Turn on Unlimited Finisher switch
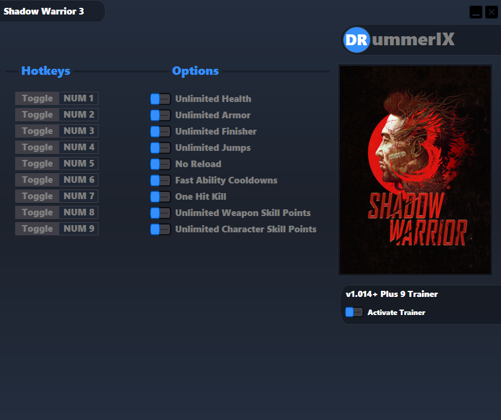This screenshot has width=501, height=420. click(161, 132)
